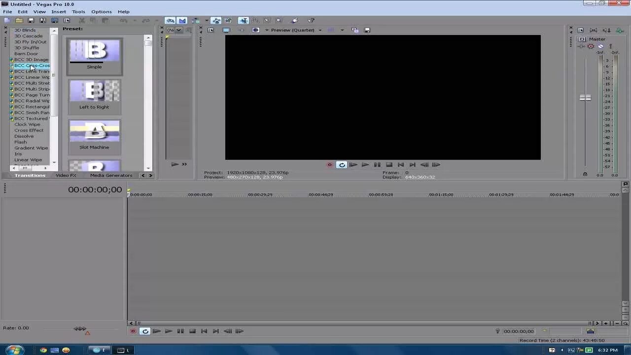This screenshot has width=631, height=355.
Task: Mute the Master bus
Action: tap(600, 46)
